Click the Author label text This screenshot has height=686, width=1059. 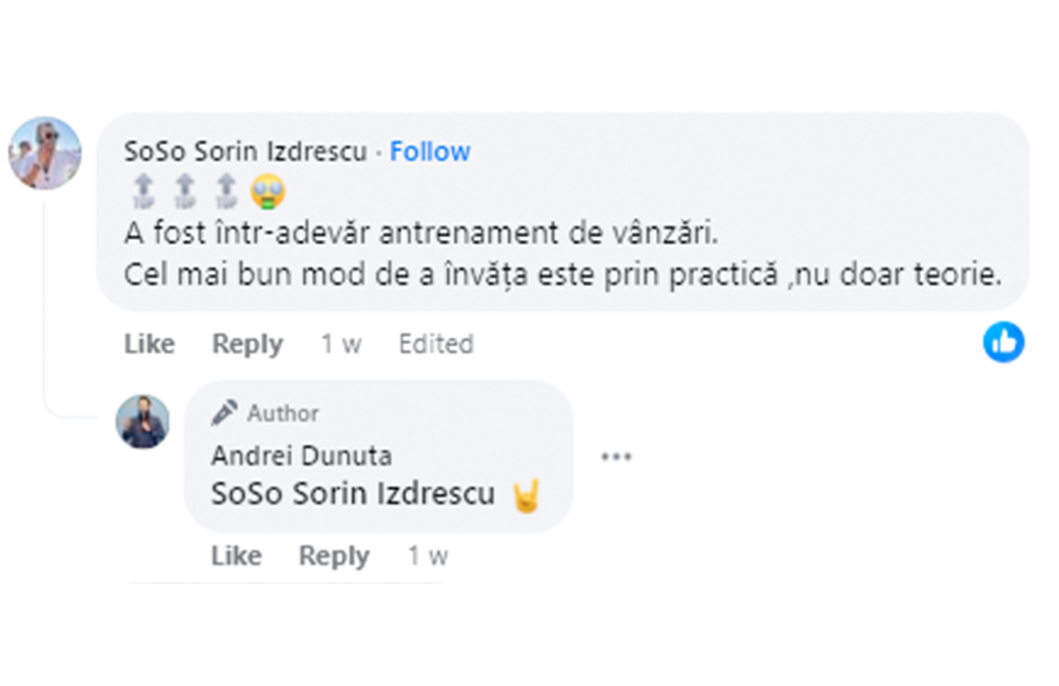tap(282, 414)
